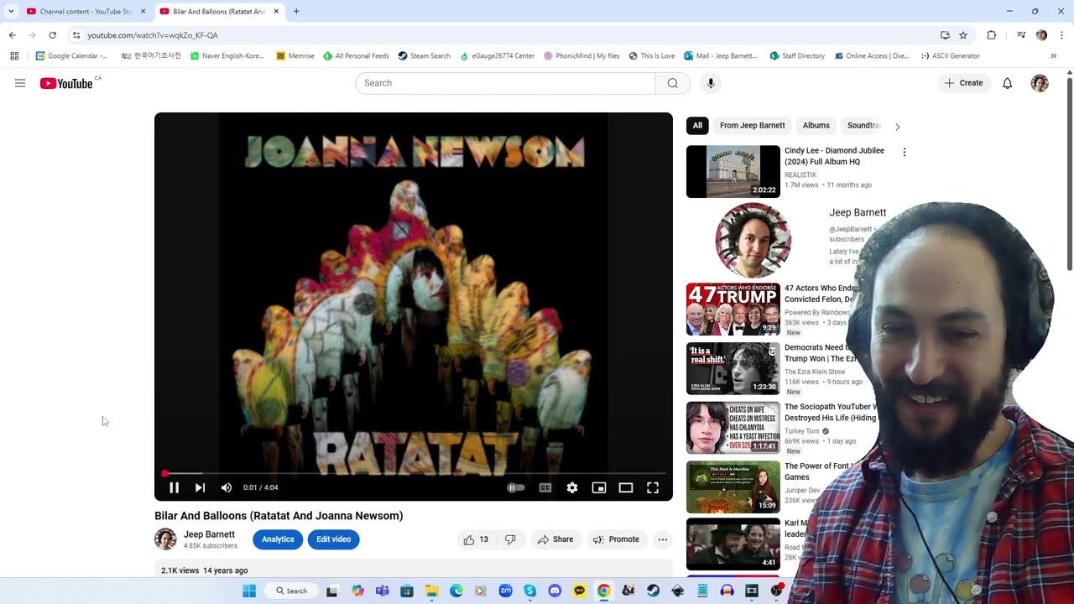Click the taskbar Search box
Image resolution: width=1074 pixels, height=604 pixels.
tap(292, 591)
